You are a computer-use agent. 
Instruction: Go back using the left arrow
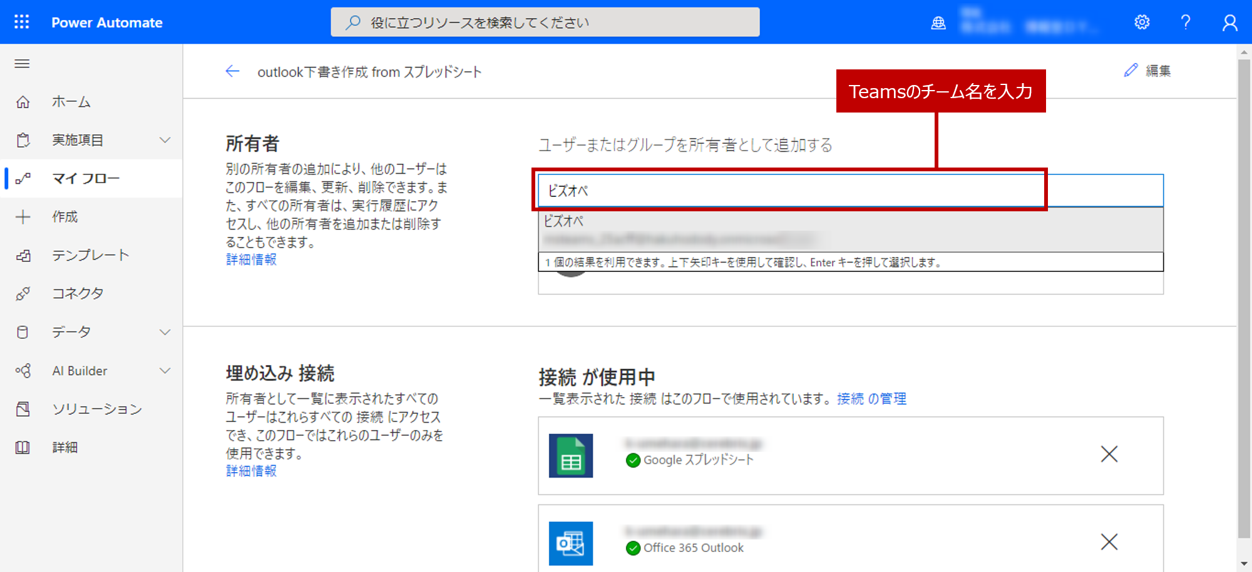pos(232,71)
